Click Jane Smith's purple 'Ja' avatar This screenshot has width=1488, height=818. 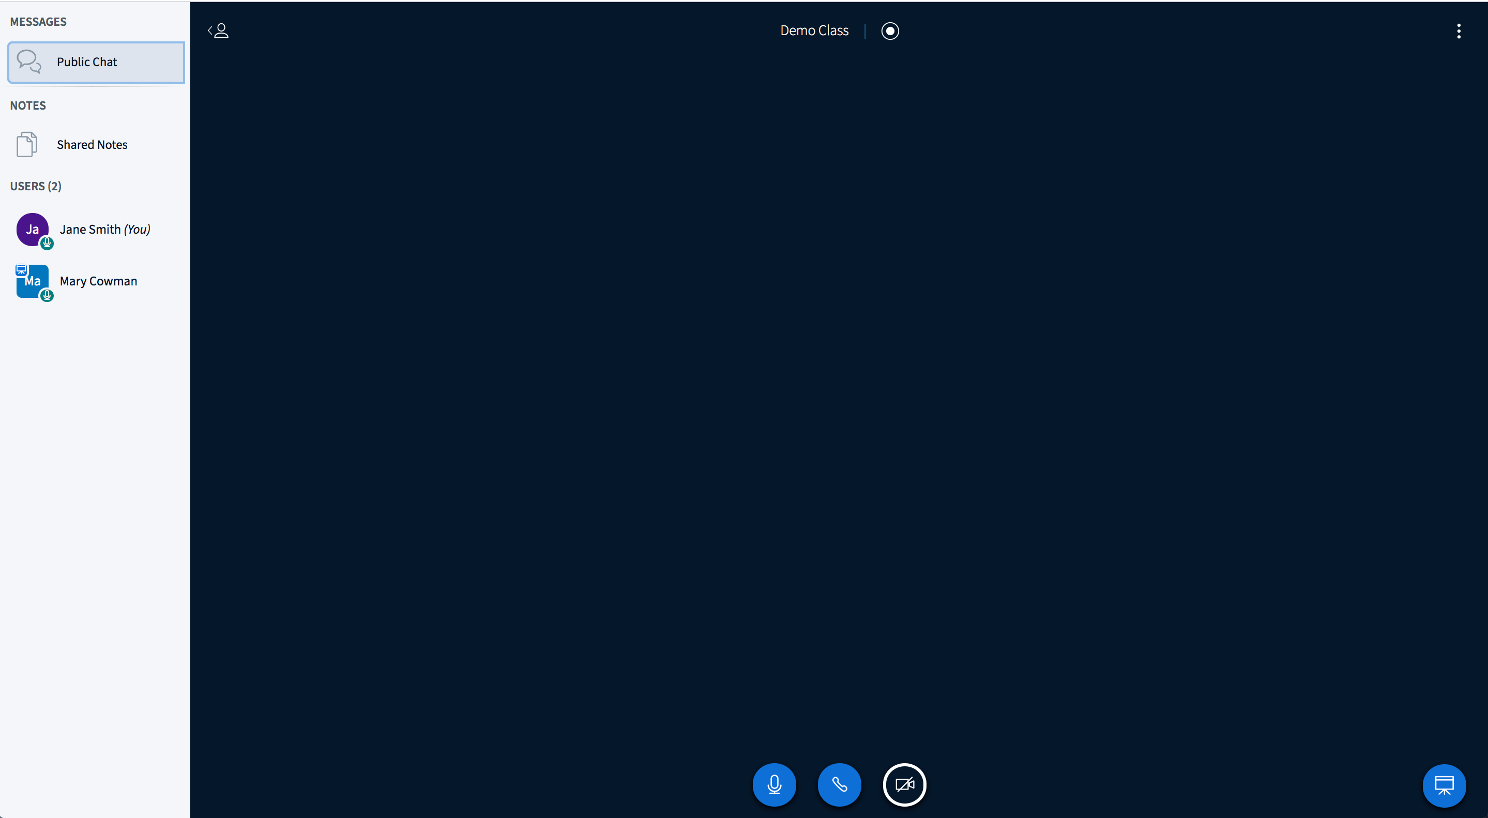pos(32,229)
